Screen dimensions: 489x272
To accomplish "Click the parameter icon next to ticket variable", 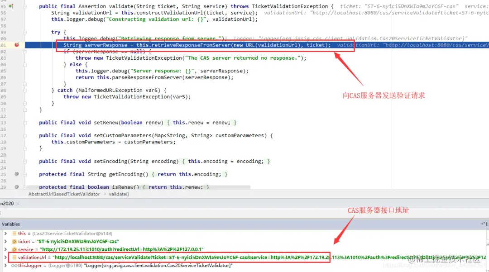I will click(14, 242).
